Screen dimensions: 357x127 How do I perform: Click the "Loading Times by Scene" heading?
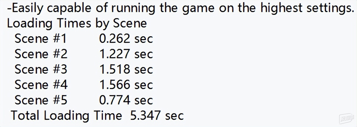coord(77,23)
